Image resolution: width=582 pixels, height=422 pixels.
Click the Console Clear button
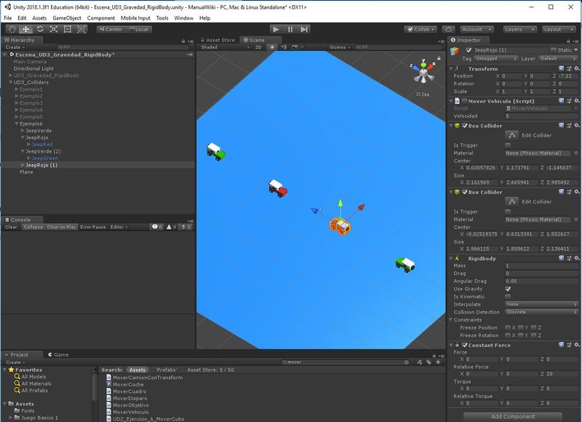(11, 227)
